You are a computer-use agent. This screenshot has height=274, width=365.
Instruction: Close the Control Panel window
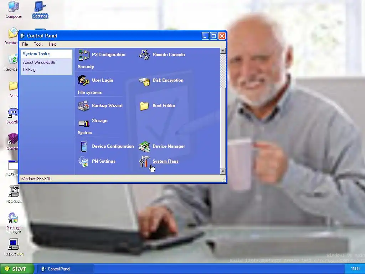click(x=222, y=36)
